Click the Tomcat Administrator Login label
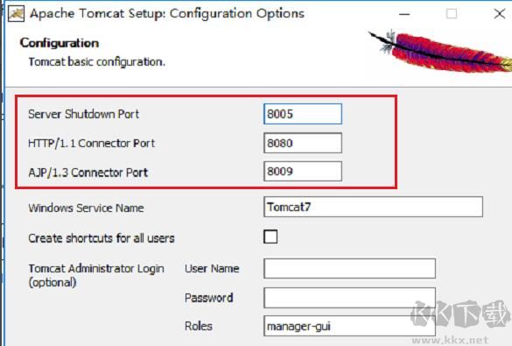This screenshot has height=346, width=512. click(x=96, y=275)
